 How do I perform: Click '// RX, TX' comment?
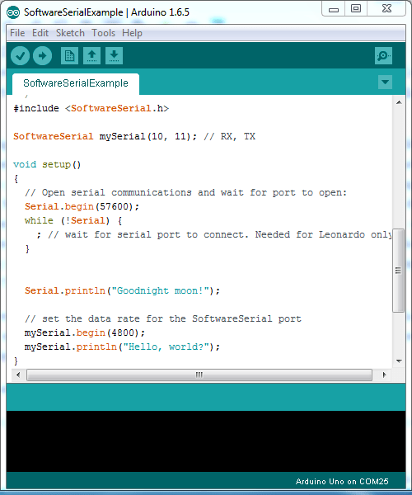[x=230, y=136]
